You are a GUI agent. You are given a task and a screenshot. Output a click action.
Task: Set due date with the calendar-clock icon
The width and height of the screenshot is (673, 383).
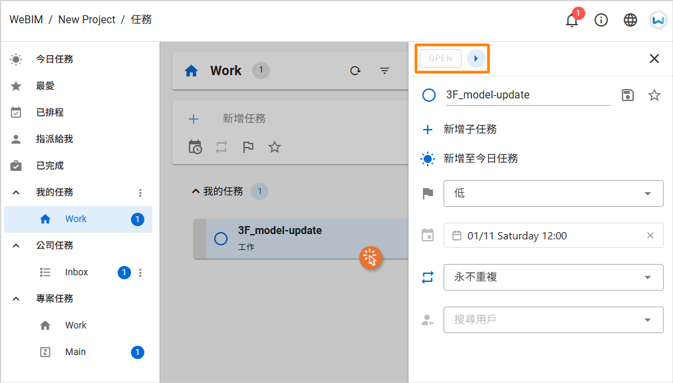pyautogui.click(x=196, y=147)
